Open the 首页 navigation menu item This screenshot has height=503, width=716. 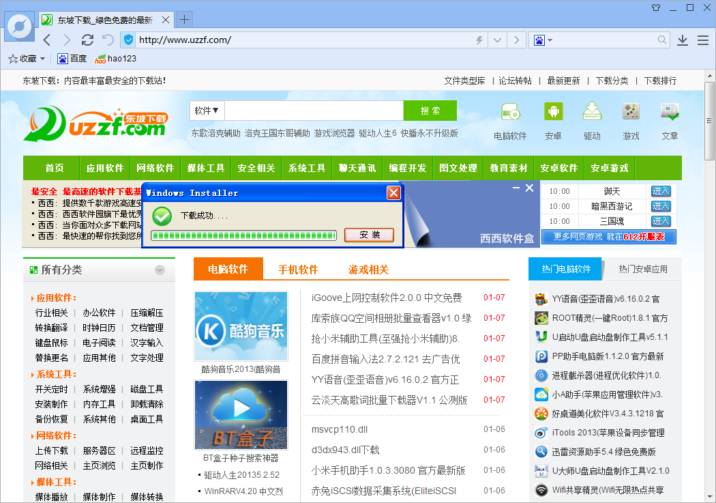coord(55,168)
